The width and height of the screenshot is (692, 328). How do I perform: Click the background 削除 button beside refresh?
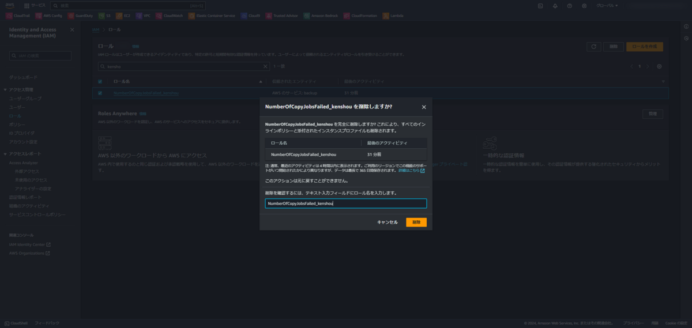[x=614, y=47]
